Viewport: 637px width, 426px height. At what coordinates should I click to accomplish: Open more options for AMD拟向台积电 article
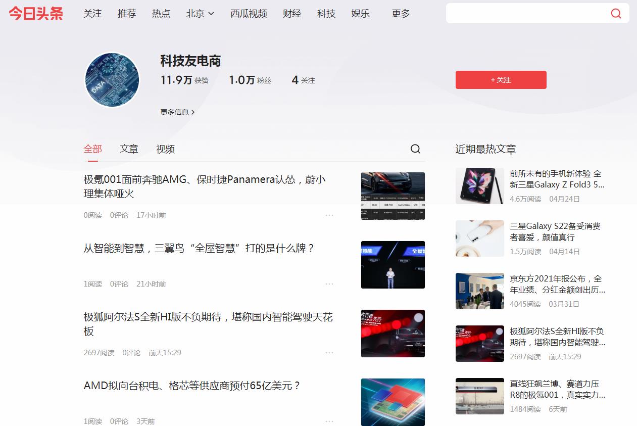329,421
